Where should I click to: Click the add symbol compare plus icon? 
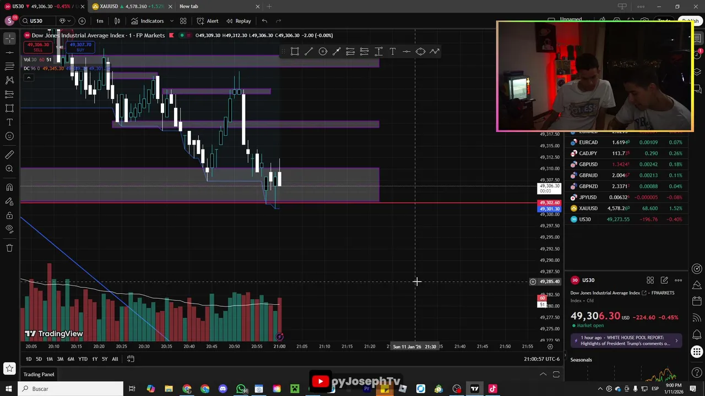(82, 21)
